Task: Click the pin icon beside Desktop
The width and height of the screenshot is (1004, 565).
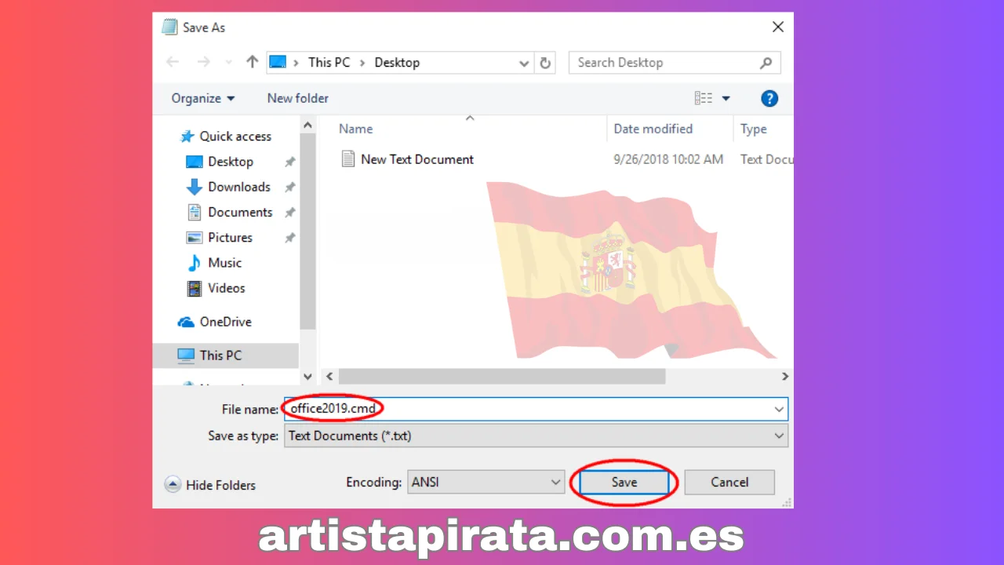Action: [289, 162]
